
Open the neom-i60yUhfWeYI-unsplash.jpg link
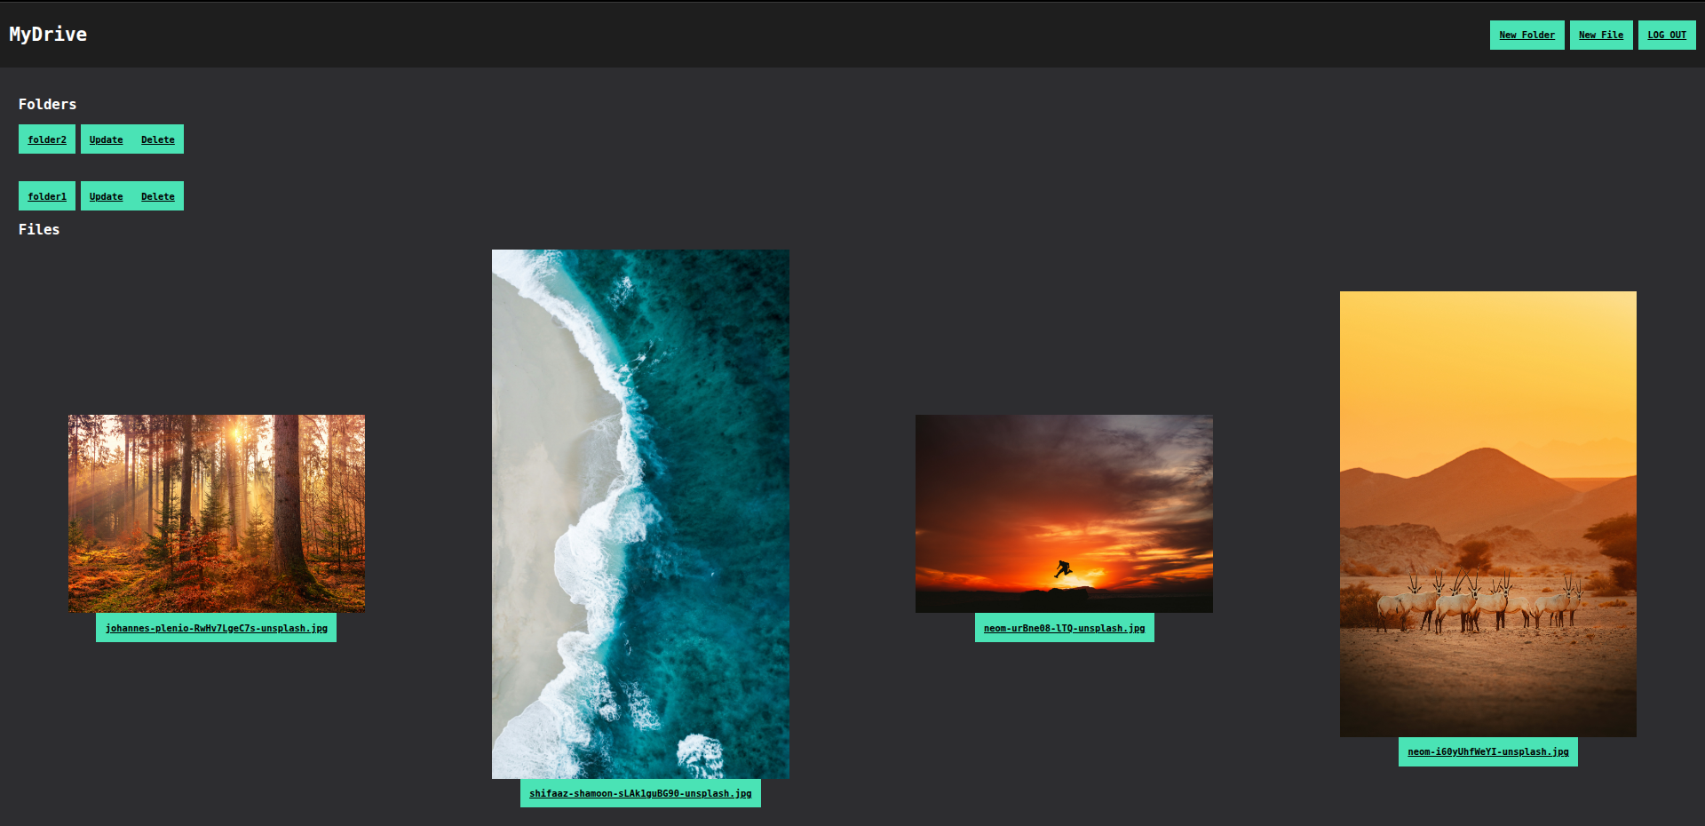click(1488, 751)
